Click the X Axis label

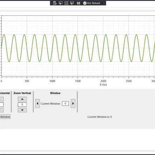tap(103, 85)
